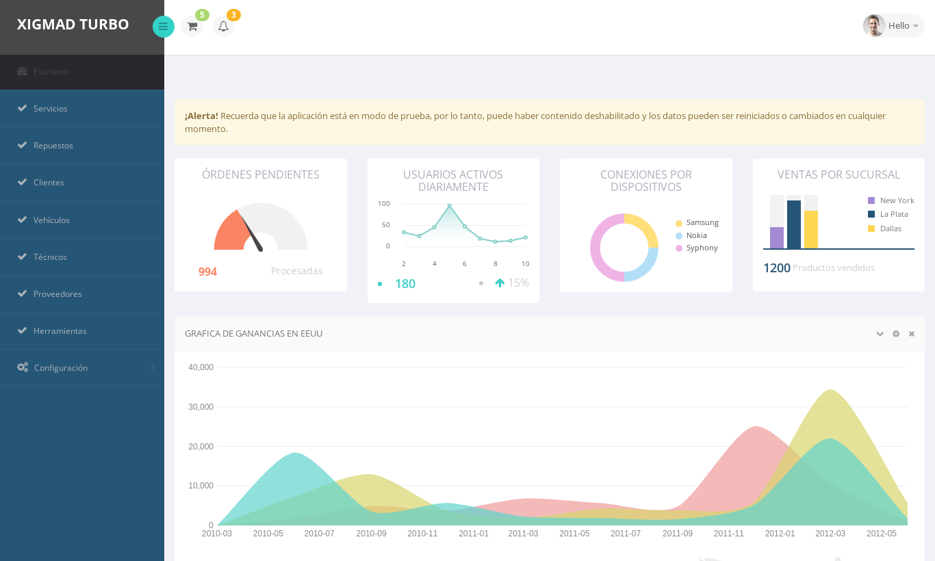
Task: Click the Dallas legend entry
Action: click(885, 229)
